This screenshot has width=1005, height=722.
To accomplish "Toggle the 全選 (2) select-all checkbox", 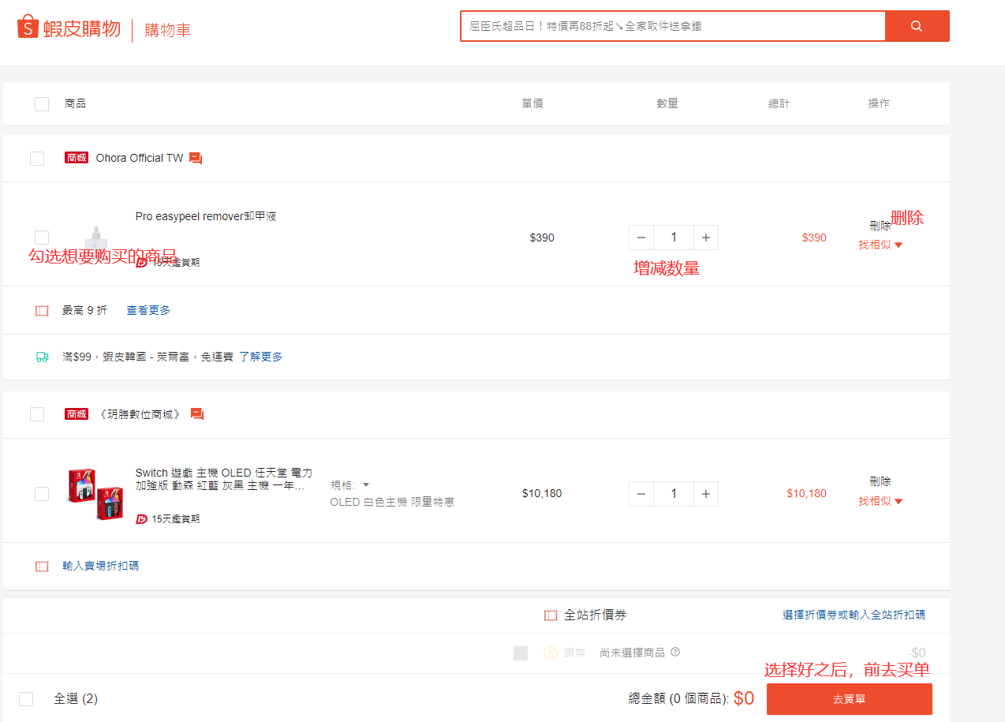I will 26,699.
